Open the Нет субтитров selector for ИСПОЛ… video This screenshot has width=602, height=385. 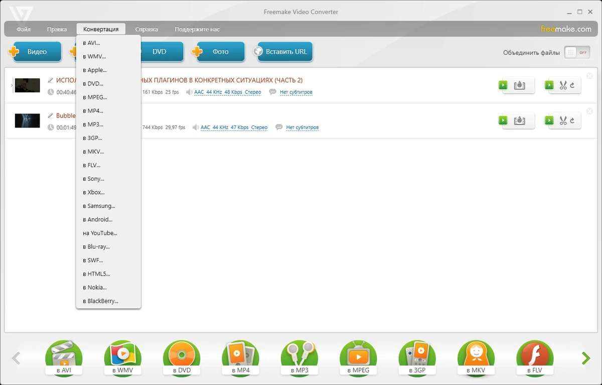pyautogui.click(x=296, y=92)
